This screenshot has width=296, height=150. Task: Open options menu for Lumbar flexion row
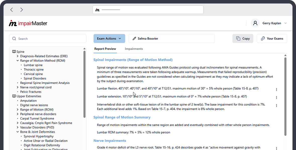coord(276,89)
